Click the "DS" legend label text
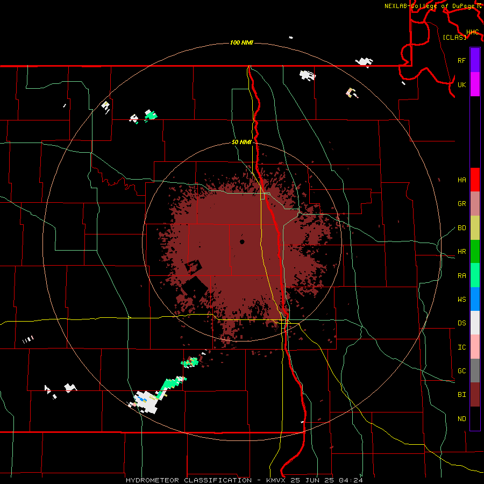This screenshot has width=484, height=484. 461,323
